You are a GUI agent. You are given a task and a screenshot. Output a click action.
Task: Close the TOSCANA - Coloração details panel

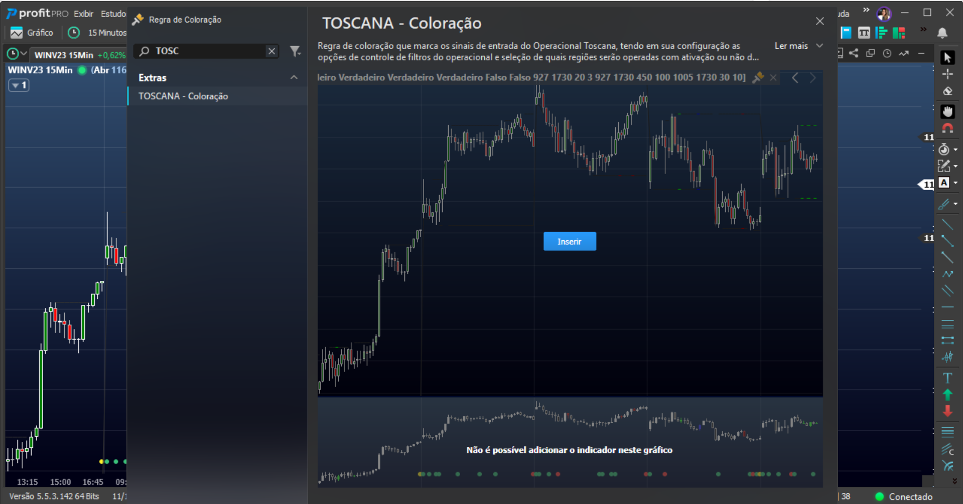point(819,21)
